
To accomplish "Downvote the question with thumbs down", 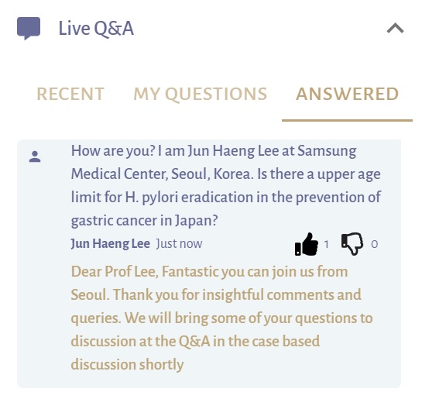I will point(352,244).
